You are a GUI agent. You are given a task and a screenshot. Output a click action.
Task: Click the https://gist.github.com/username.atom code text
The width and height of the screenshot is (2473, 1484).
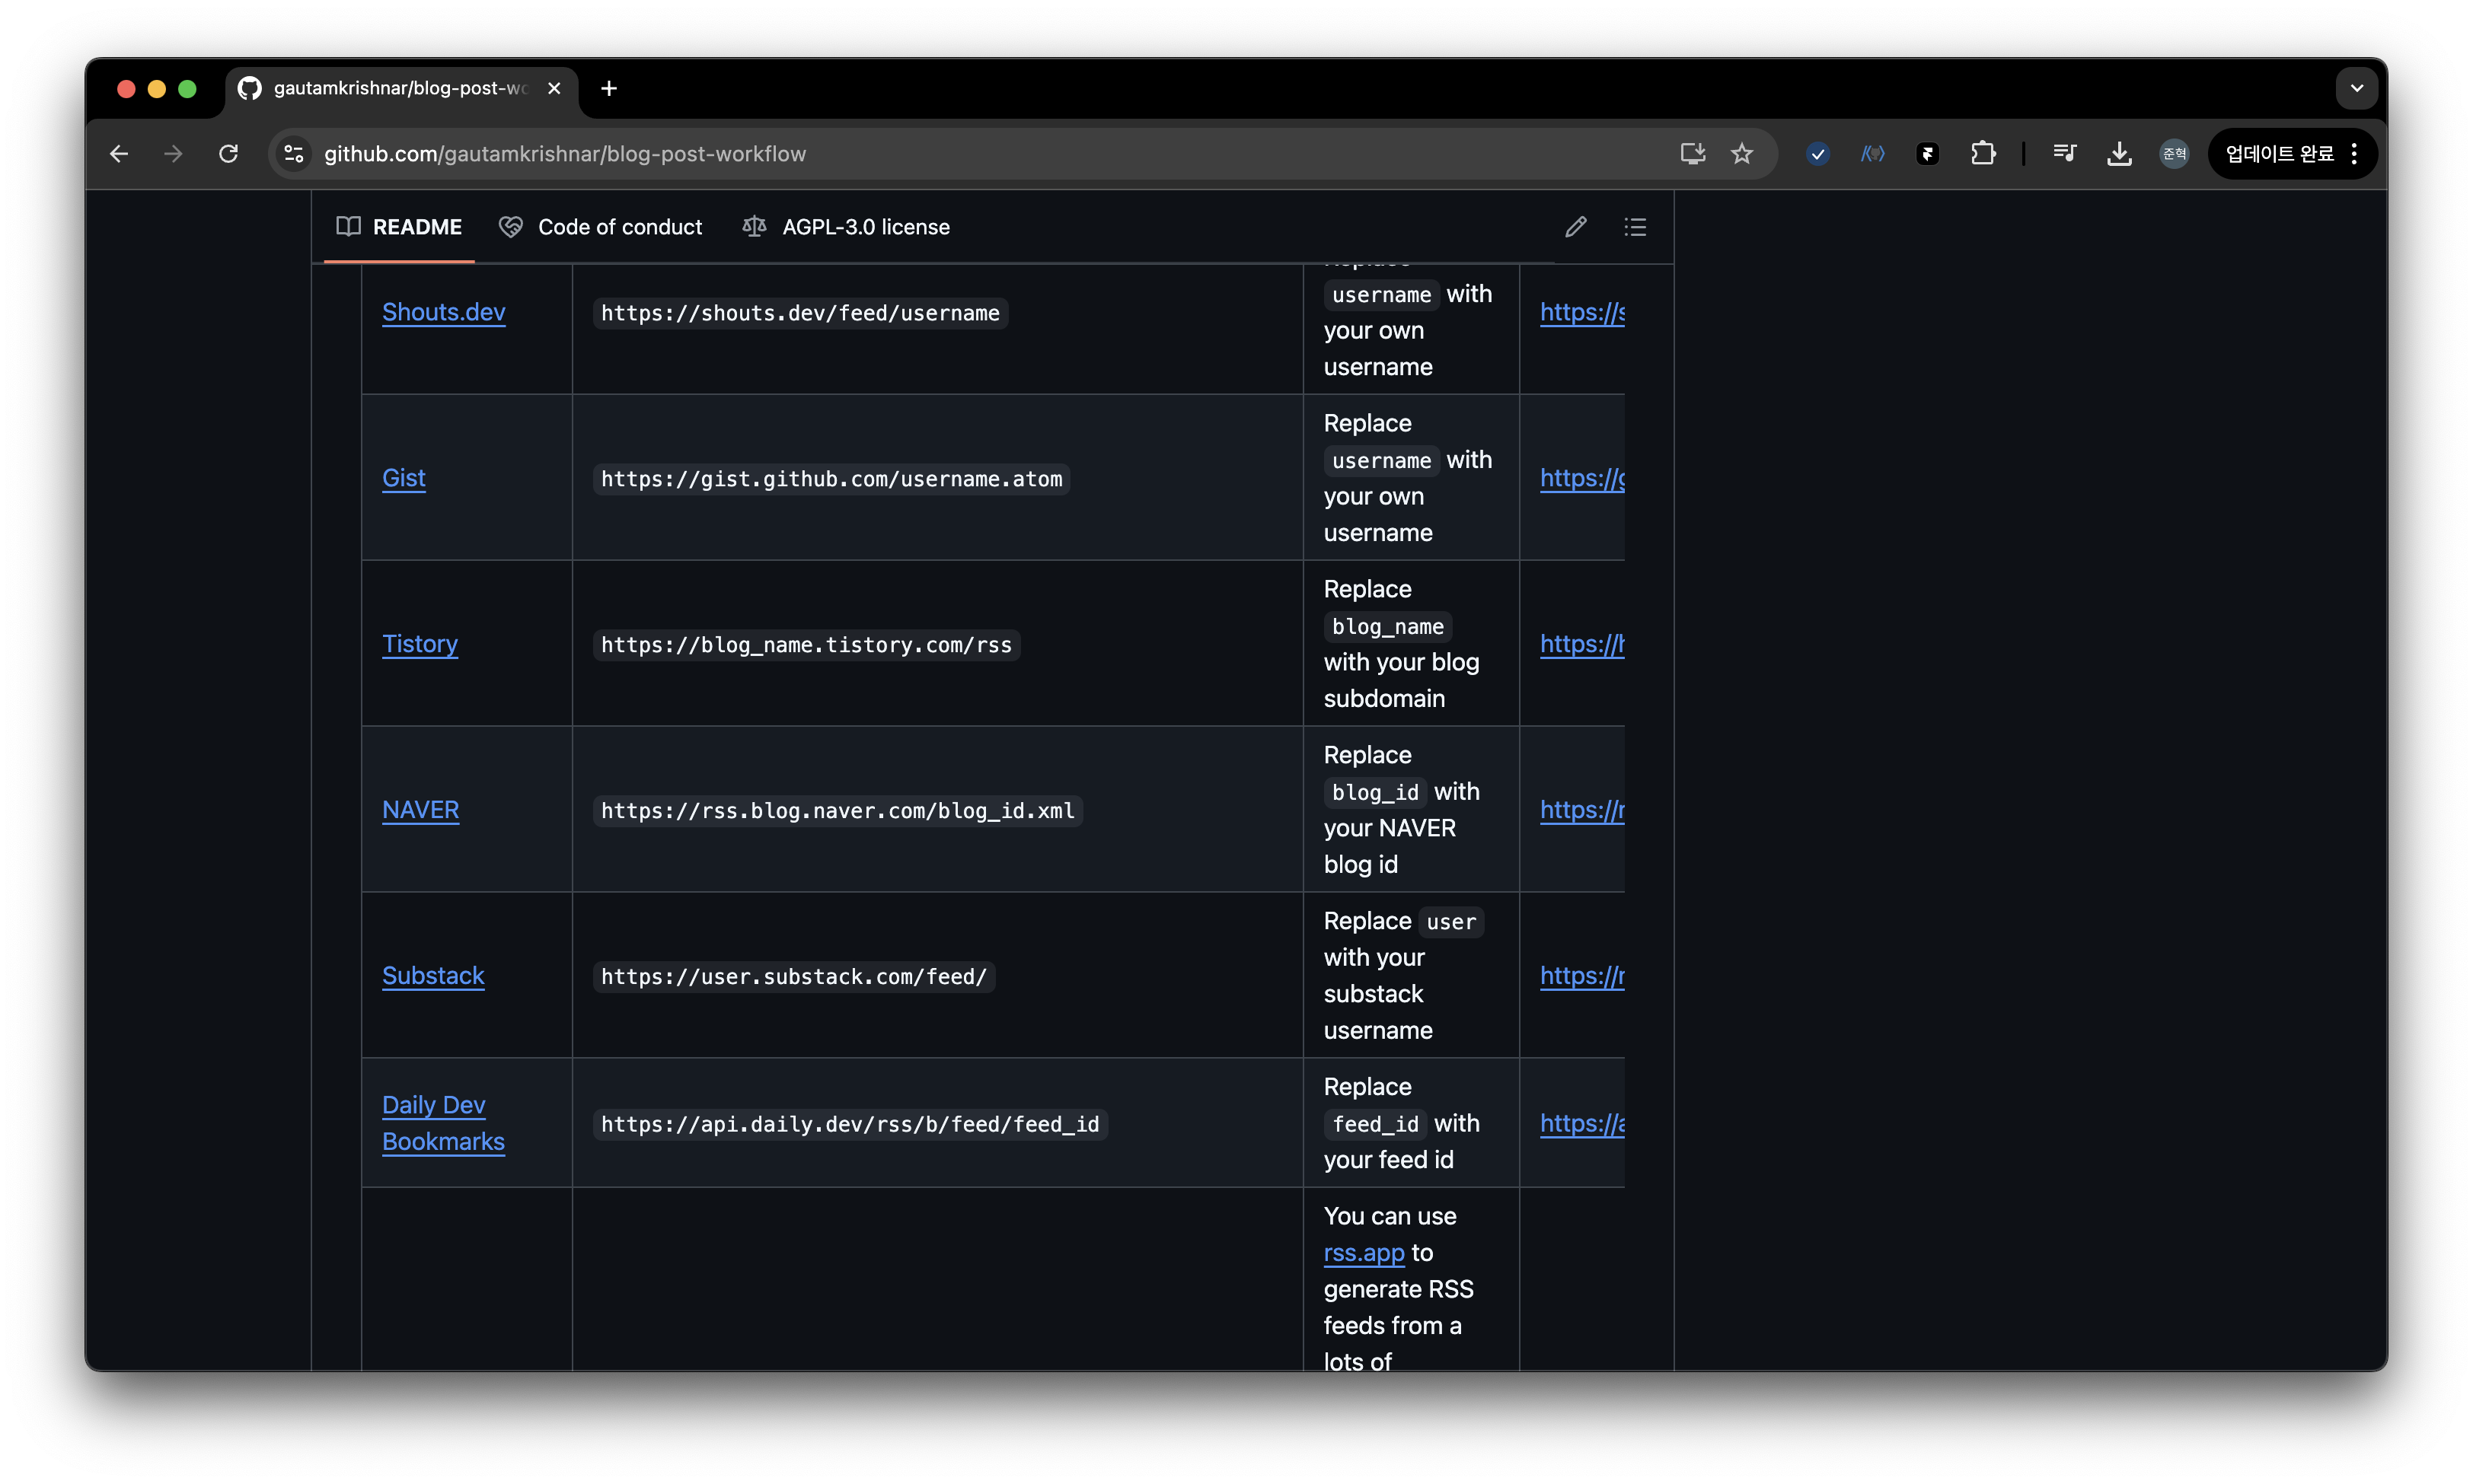click(831, 479)
